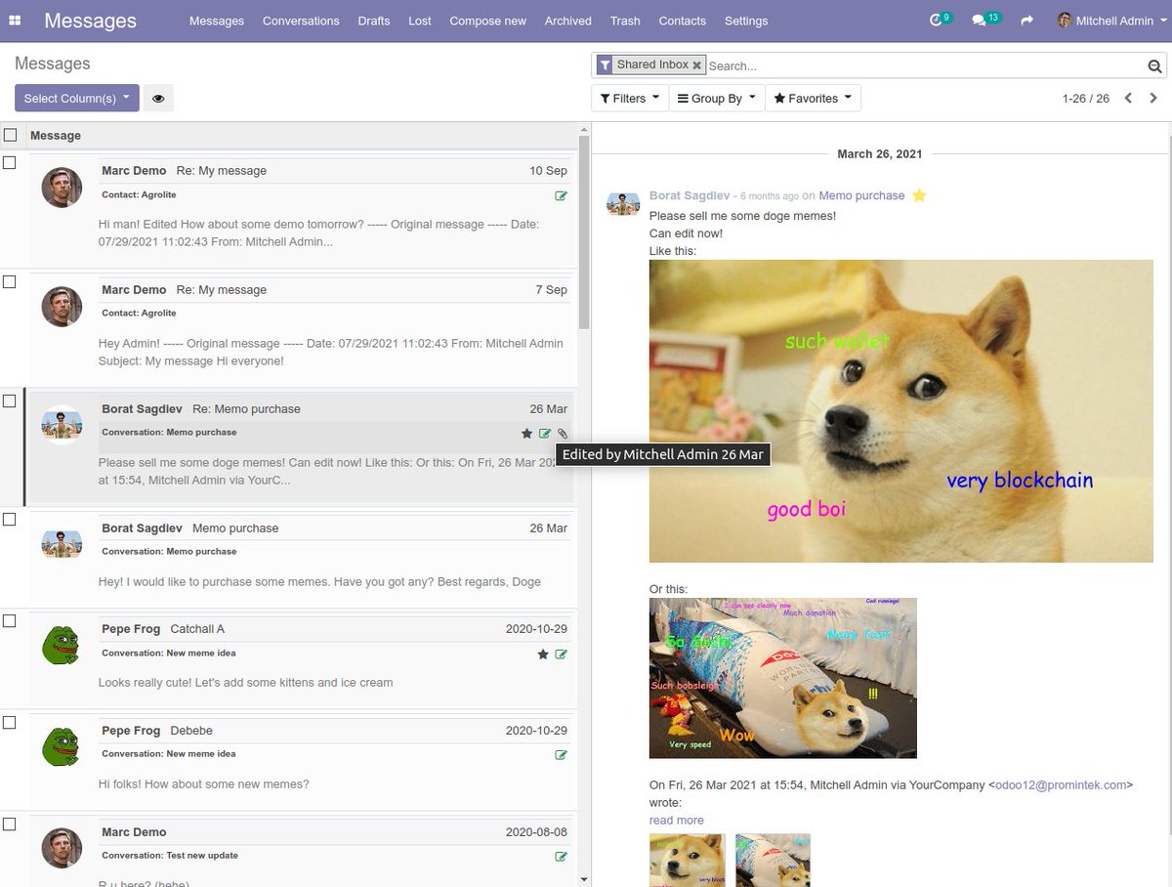Check the Pepe Frog Debebe checkbox
The width and height of the screenshot is (1172, 887).
pos(9,722)
